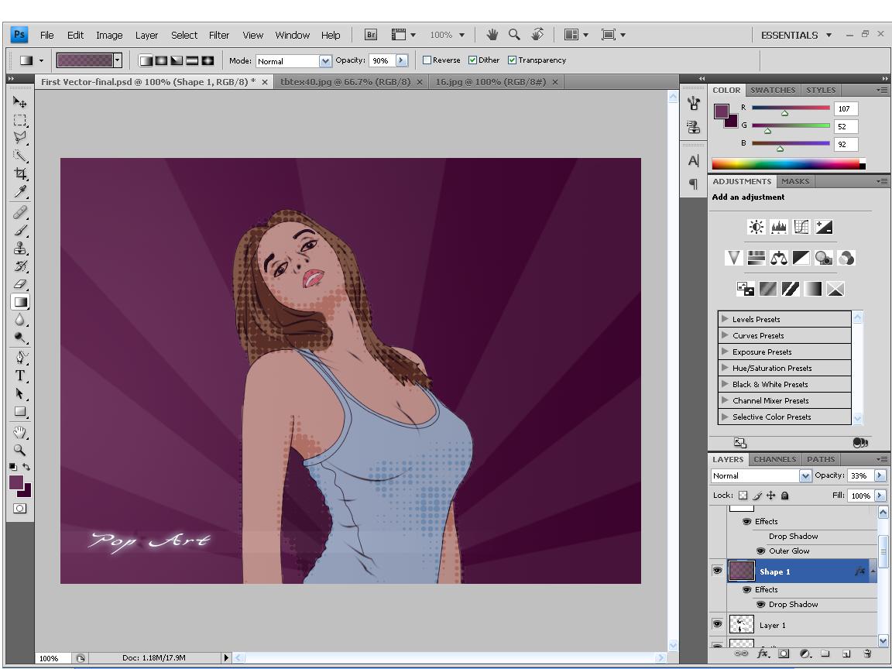Select the Pen tool
Viewport: 892px width, 669px height.
pyautogui.click(x=20, y=358)
